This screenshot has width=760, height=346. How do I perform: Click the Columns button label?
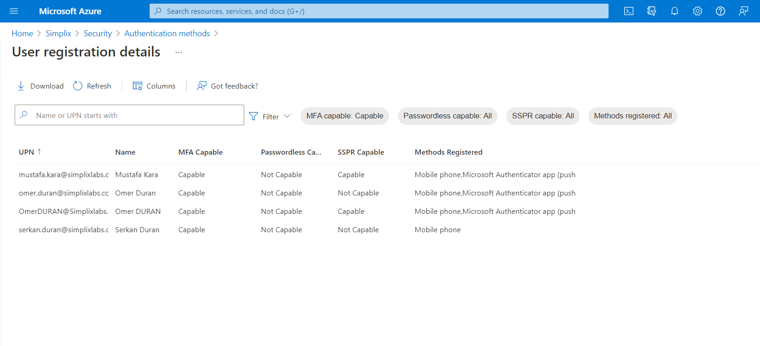coord(161,86)
